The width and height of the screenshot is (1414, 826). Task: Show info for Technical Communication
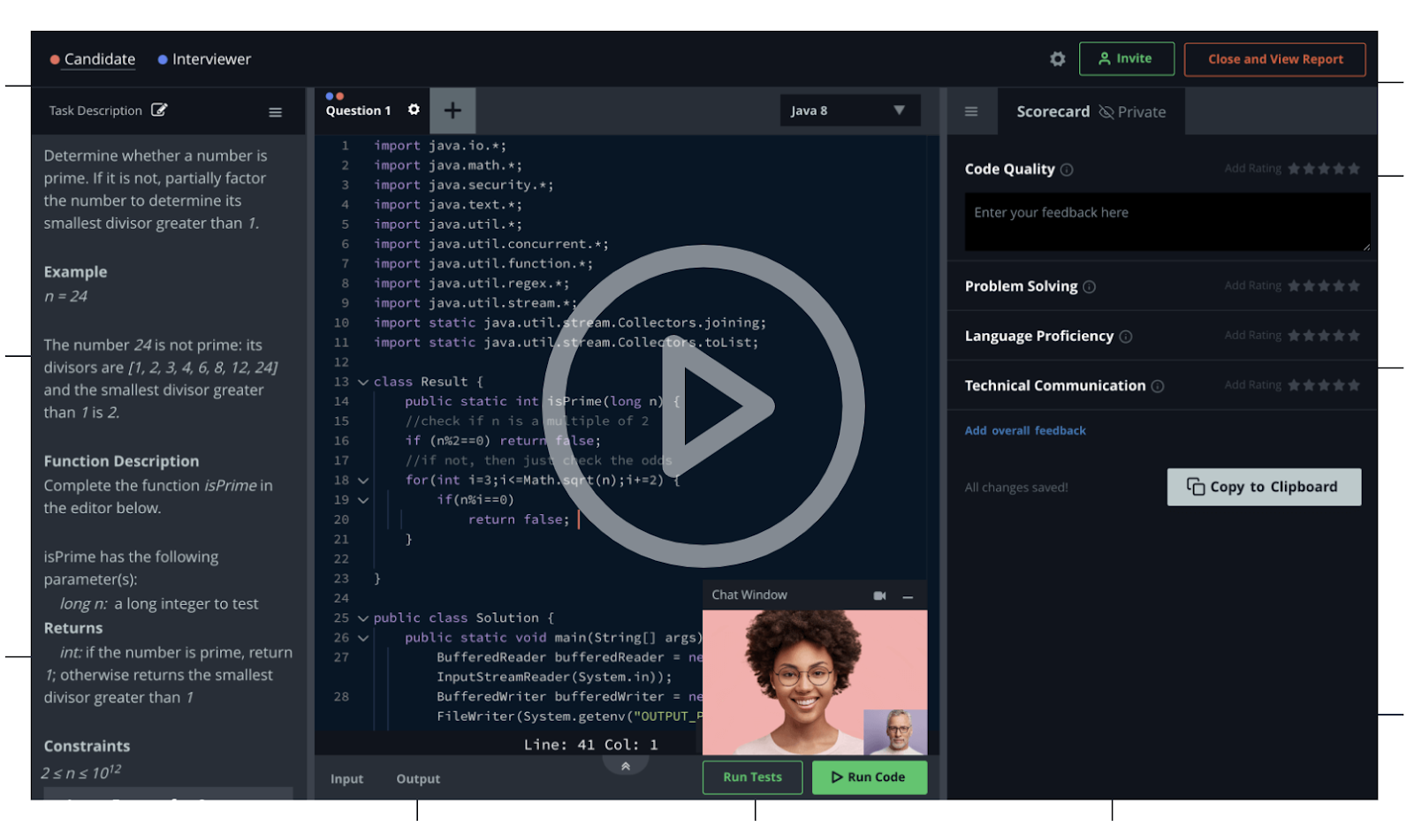(1158, 386)
